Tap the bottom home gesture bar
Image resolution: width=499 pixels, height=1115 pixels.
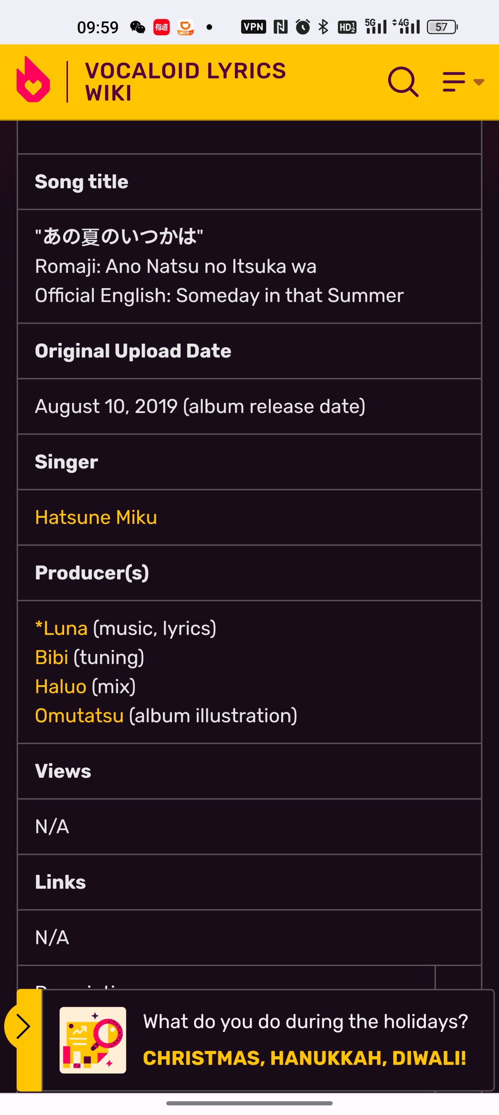(x=249, y=1103)
